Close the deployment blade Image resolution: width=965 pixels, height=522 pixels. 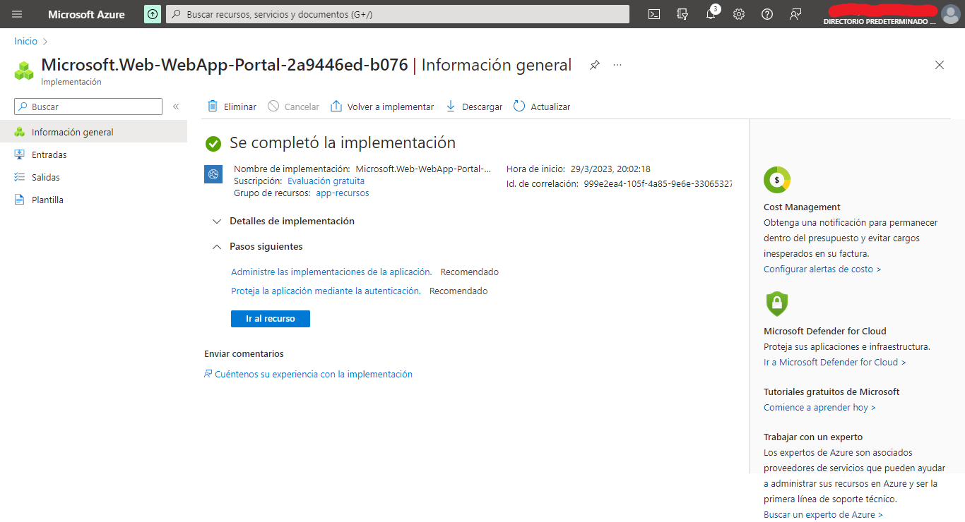tap(940, 65)
